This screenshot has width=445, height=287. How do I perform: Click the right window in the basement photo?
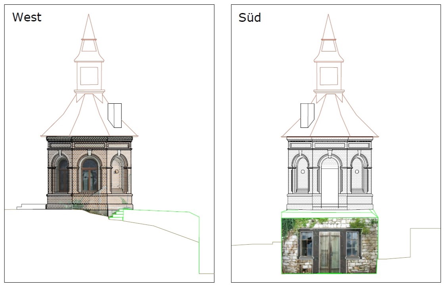point(352,243)
